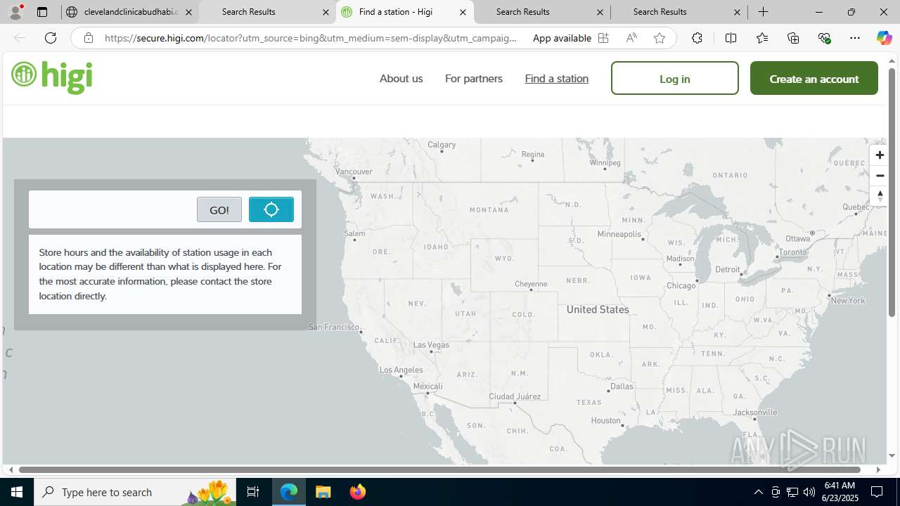Click the taskbar clock and date

(840, 492)
